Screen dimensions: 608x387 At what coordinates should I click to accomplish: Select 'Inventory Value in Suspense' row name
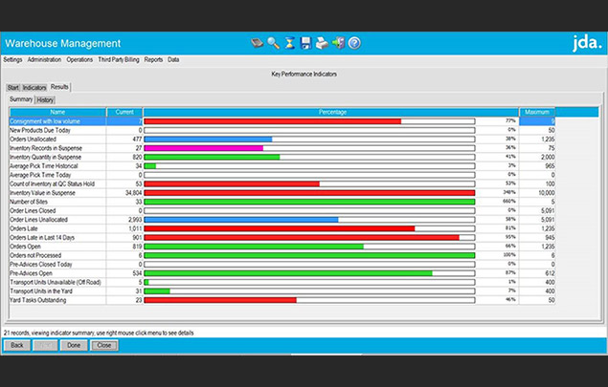[42, 193]
